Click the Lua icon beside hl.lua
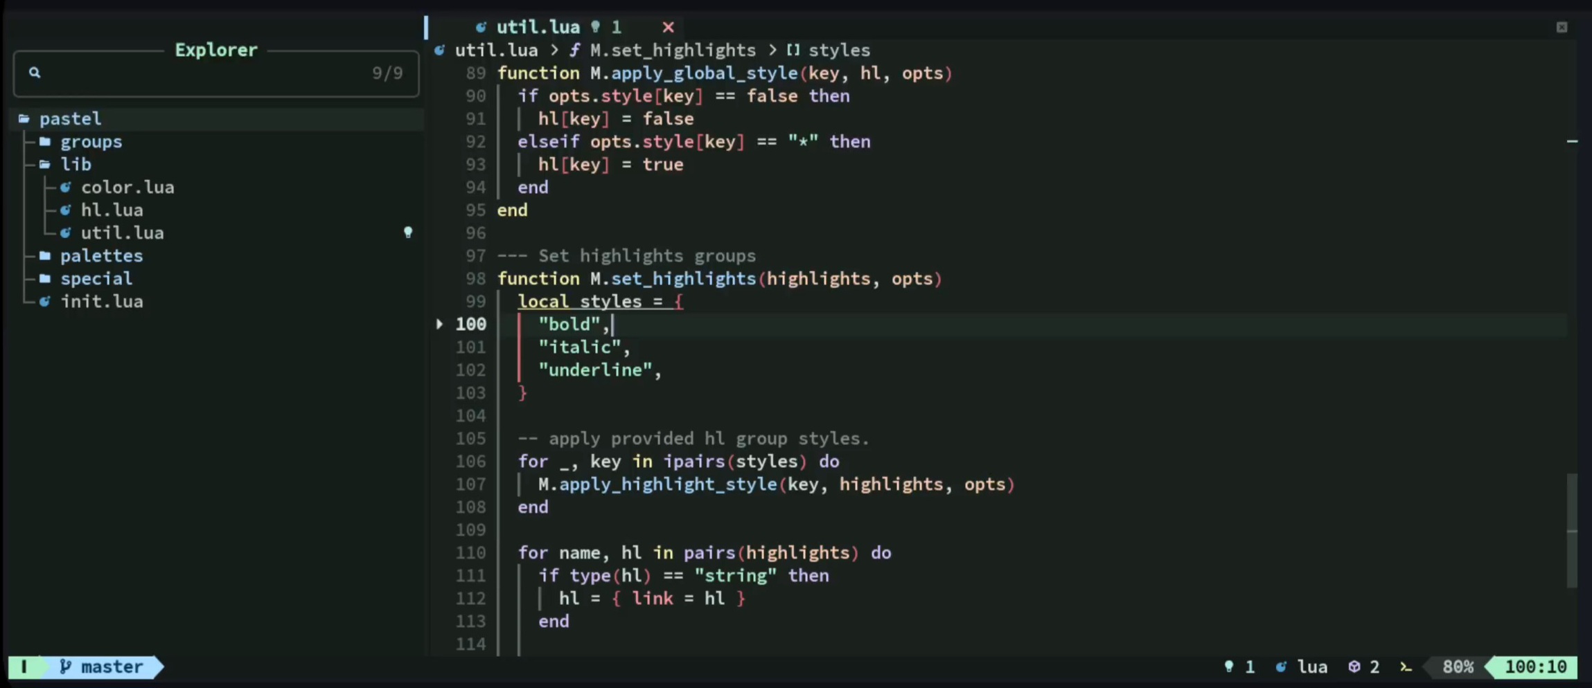Image resolution: width=1592 pixels, height=688 pixels. tap(65, 210)
